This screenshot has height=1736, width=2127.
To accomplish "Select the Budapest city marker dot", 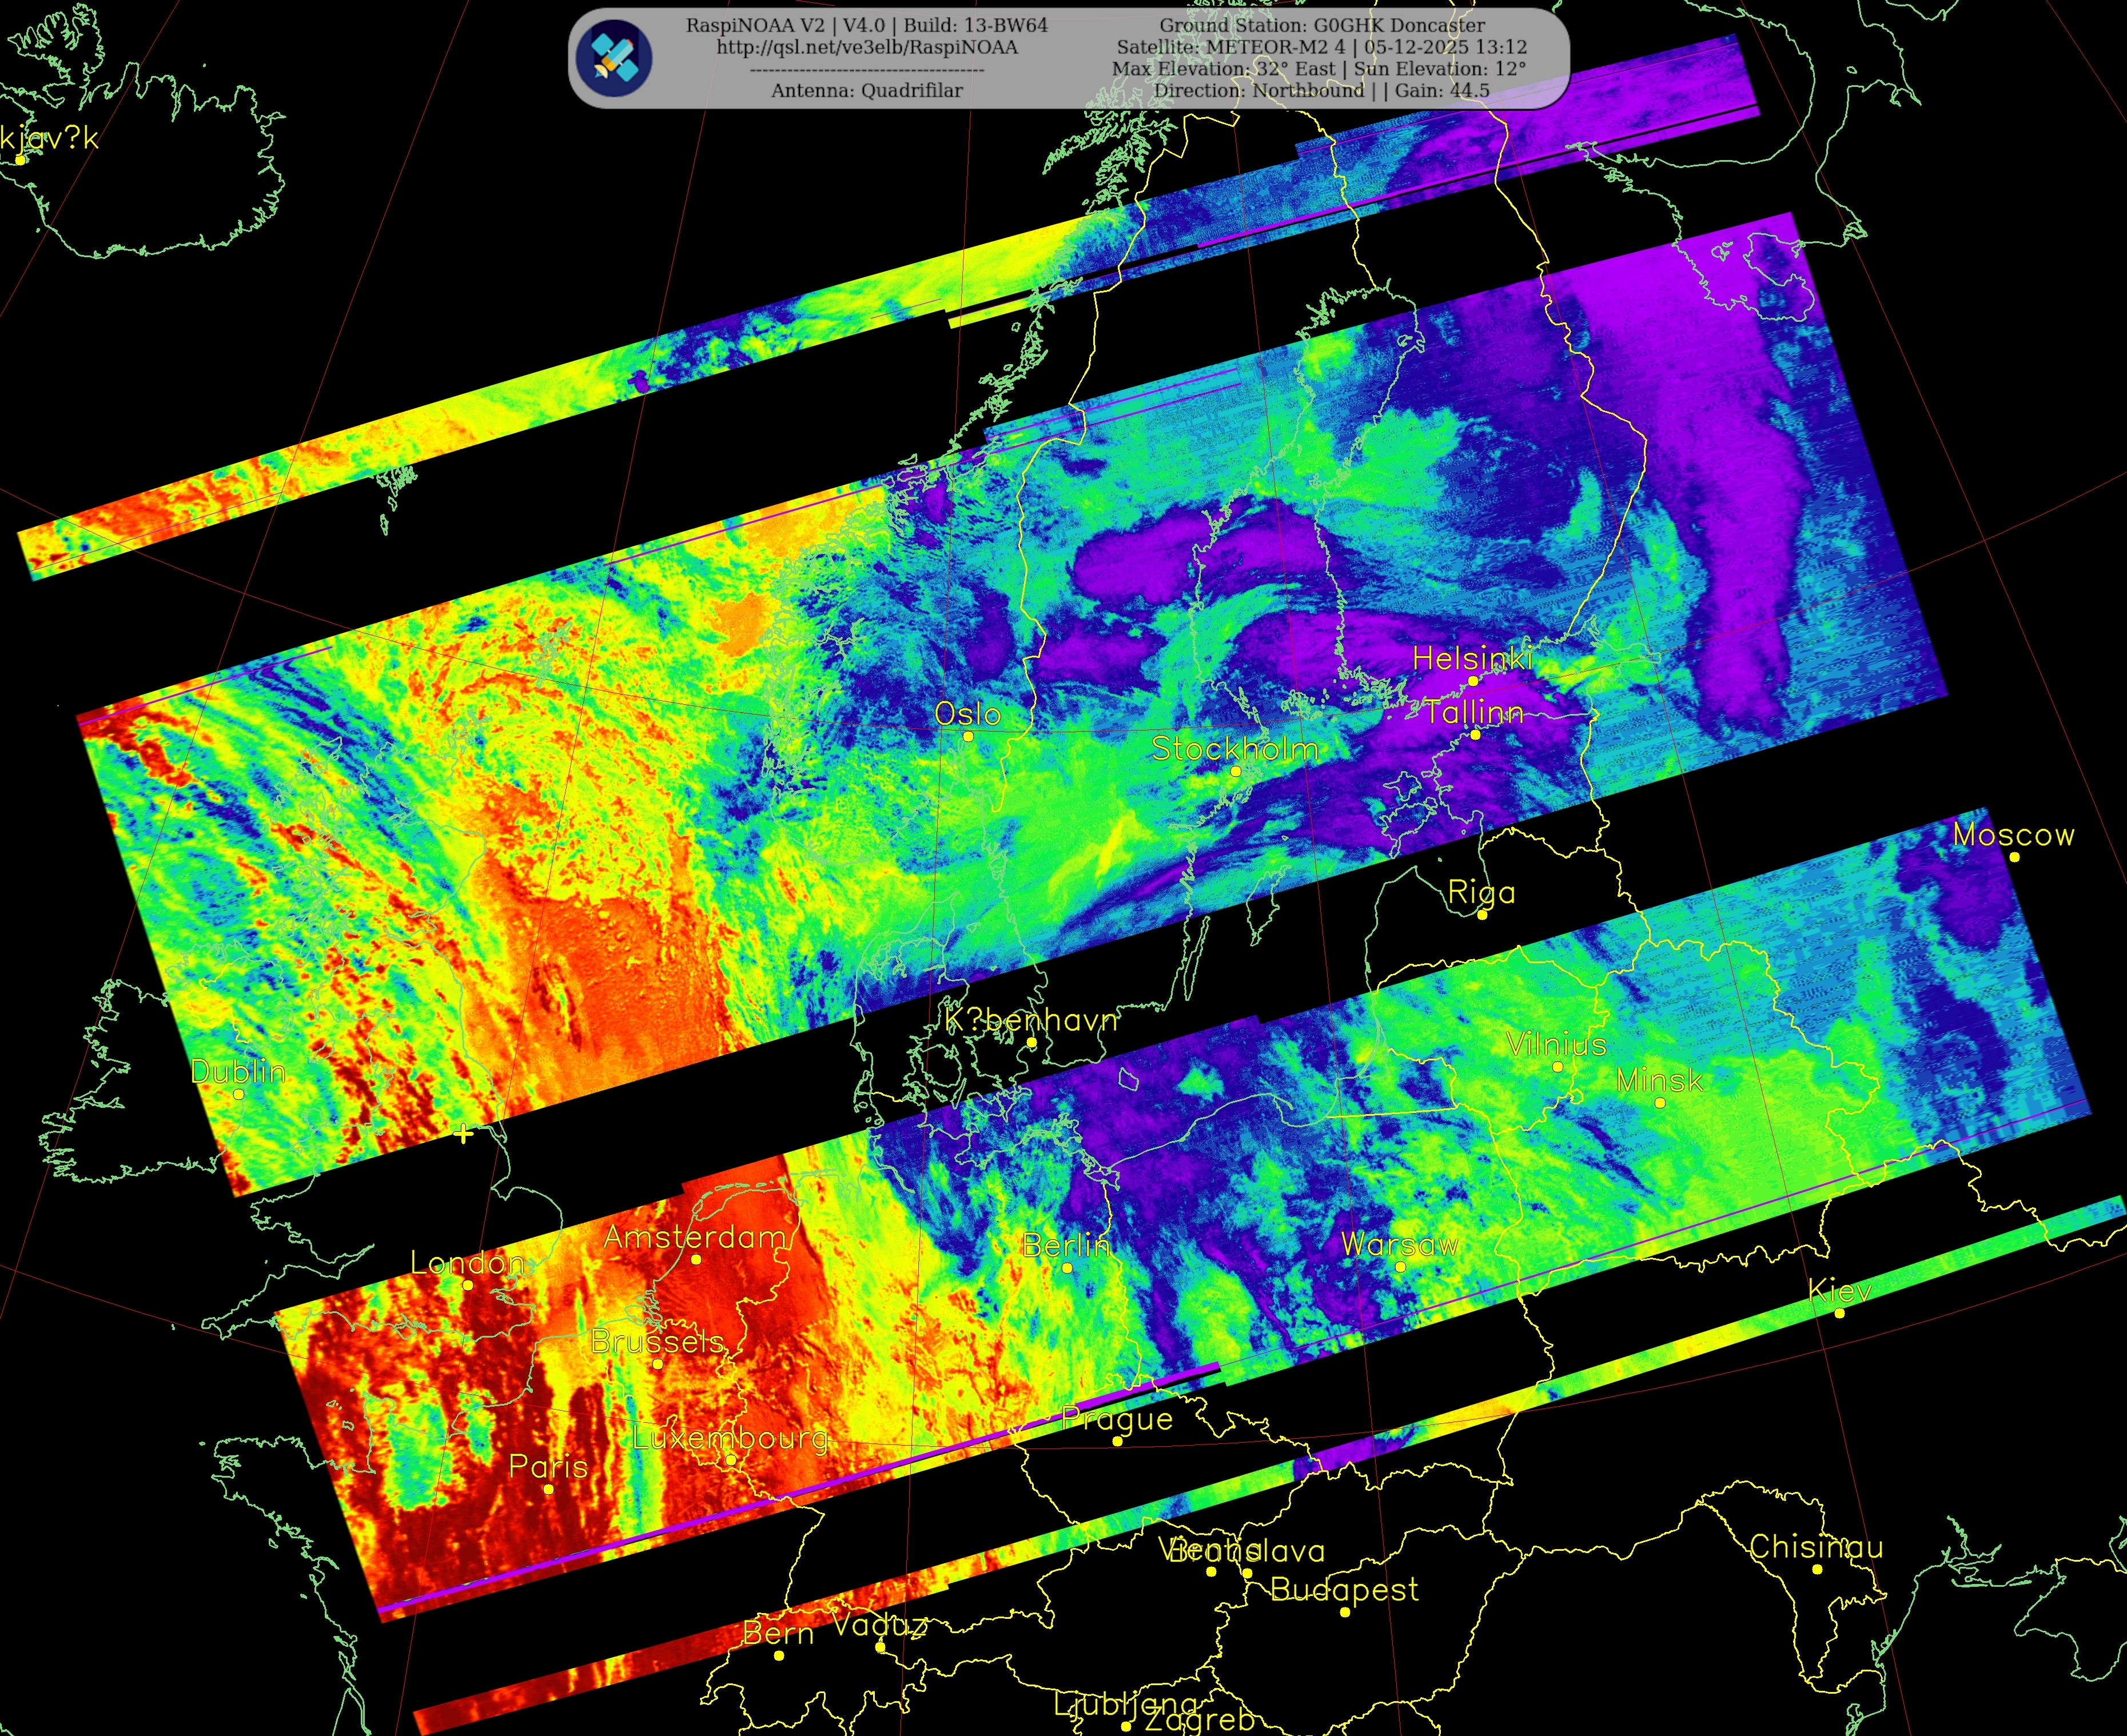I will point(1344,1612).
